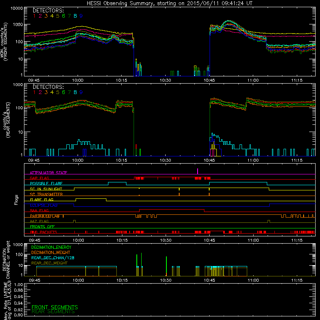Viewport: 320px width, 320px height.
Task: Click the DECIMATION_ENERGY legend label
Action: pyautogui.click(x=51, y=247)
